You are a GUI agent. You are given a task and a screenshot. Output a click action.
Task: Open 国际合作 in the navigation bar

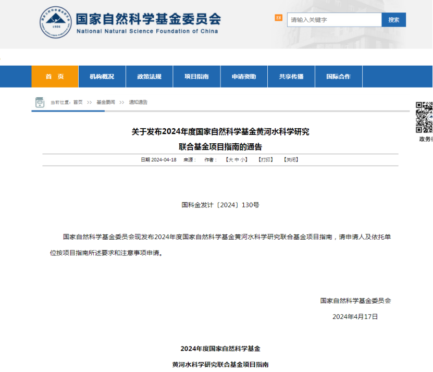(338, 77)
